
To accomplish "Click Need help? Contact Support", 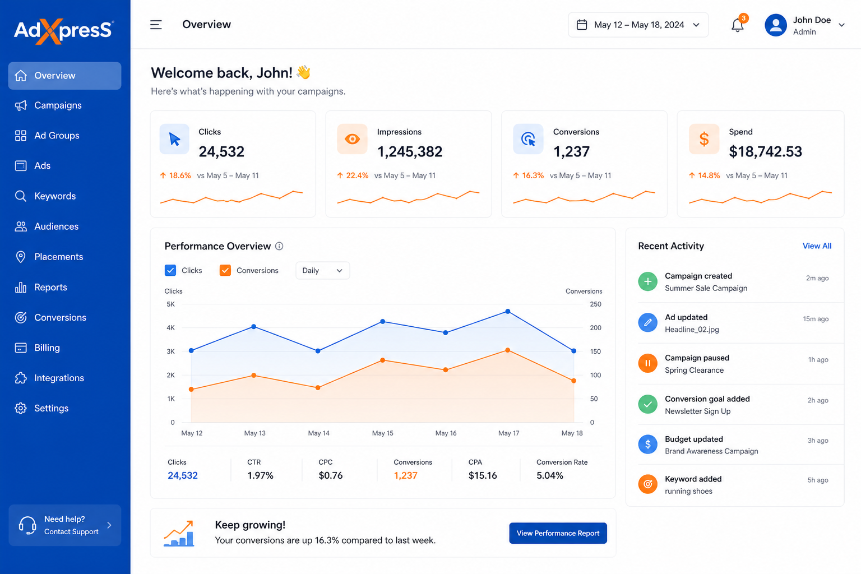I will 64,525.
